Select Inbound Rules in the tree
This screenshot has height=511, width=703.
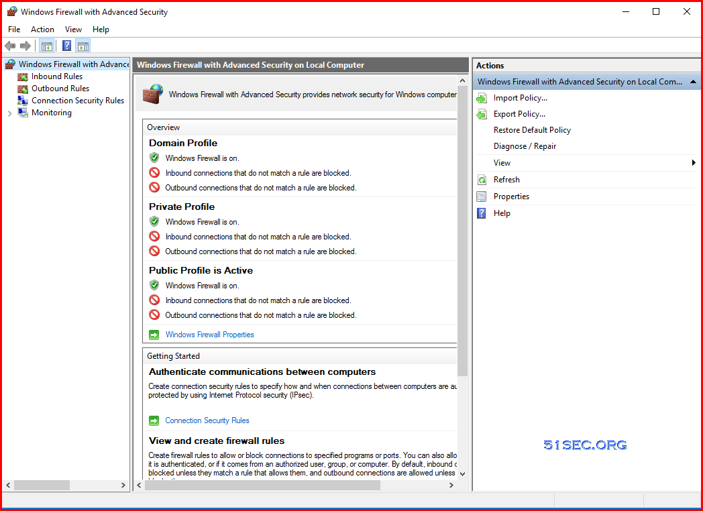tap(57, 76)
